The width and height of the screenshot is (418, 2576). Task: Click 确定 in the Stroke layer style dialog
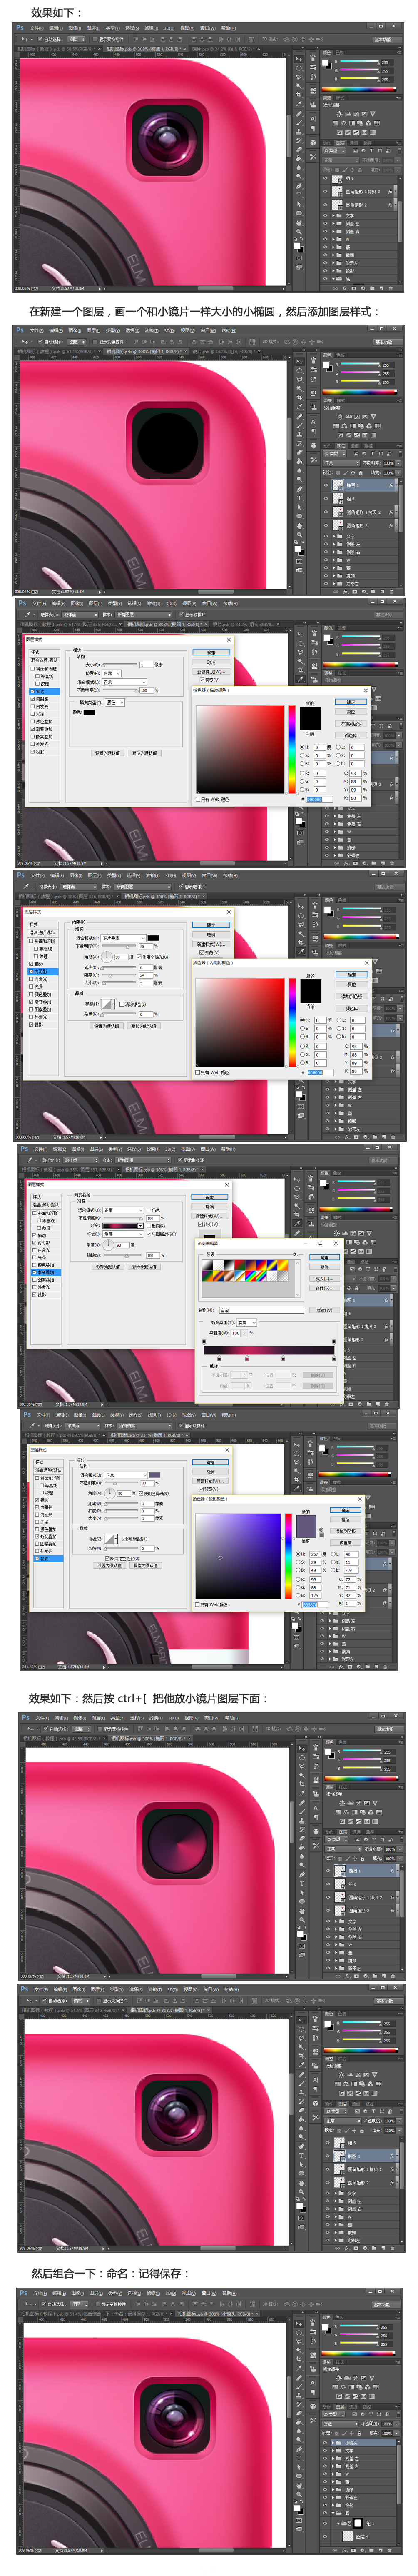pos(211,652)
